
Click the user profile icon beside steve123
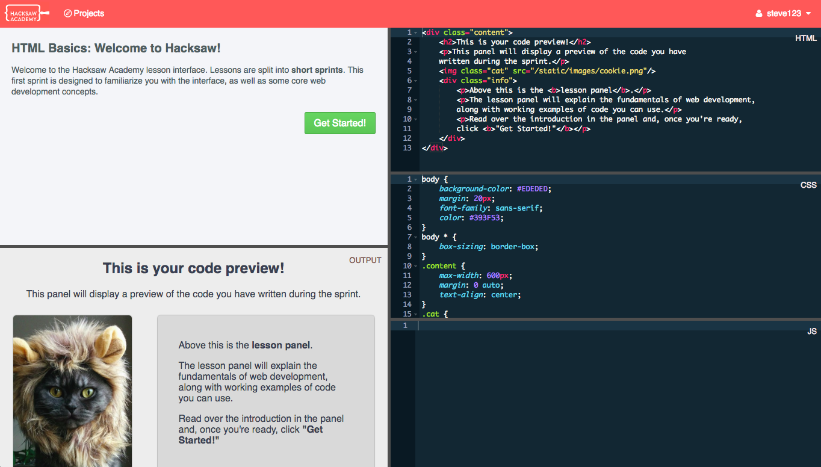[759, 14]
